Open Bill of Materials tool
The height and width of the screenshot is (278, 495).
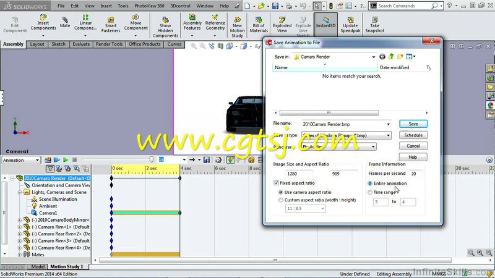(x=259, y=25)
